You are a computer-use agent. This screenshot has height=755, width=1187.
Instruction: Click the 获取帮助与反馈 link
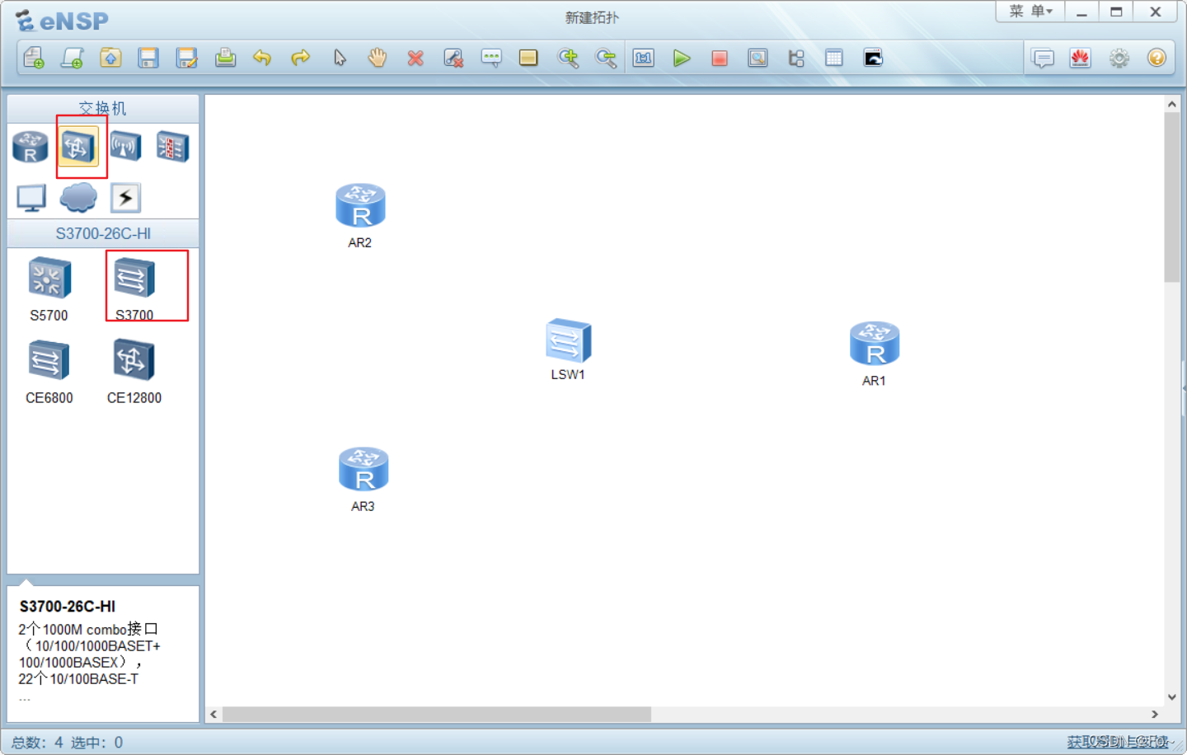click(1119, 742)
